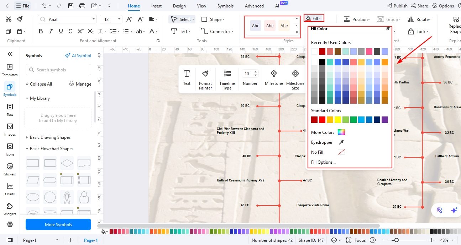Open the Lock dropdown
461x245 pixels.
419,31
